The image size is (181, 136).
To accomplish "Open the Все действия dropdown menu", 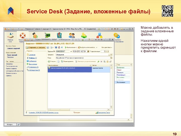I will point(107,47).
